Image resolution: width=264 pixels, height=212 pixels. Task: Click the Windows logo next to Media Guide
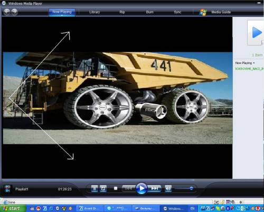pos(203,12)
